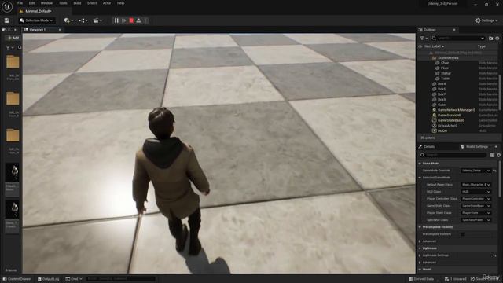Open the Blueprints toolbar dropdown
Screen dimensions: 503x283
(83, 20)
